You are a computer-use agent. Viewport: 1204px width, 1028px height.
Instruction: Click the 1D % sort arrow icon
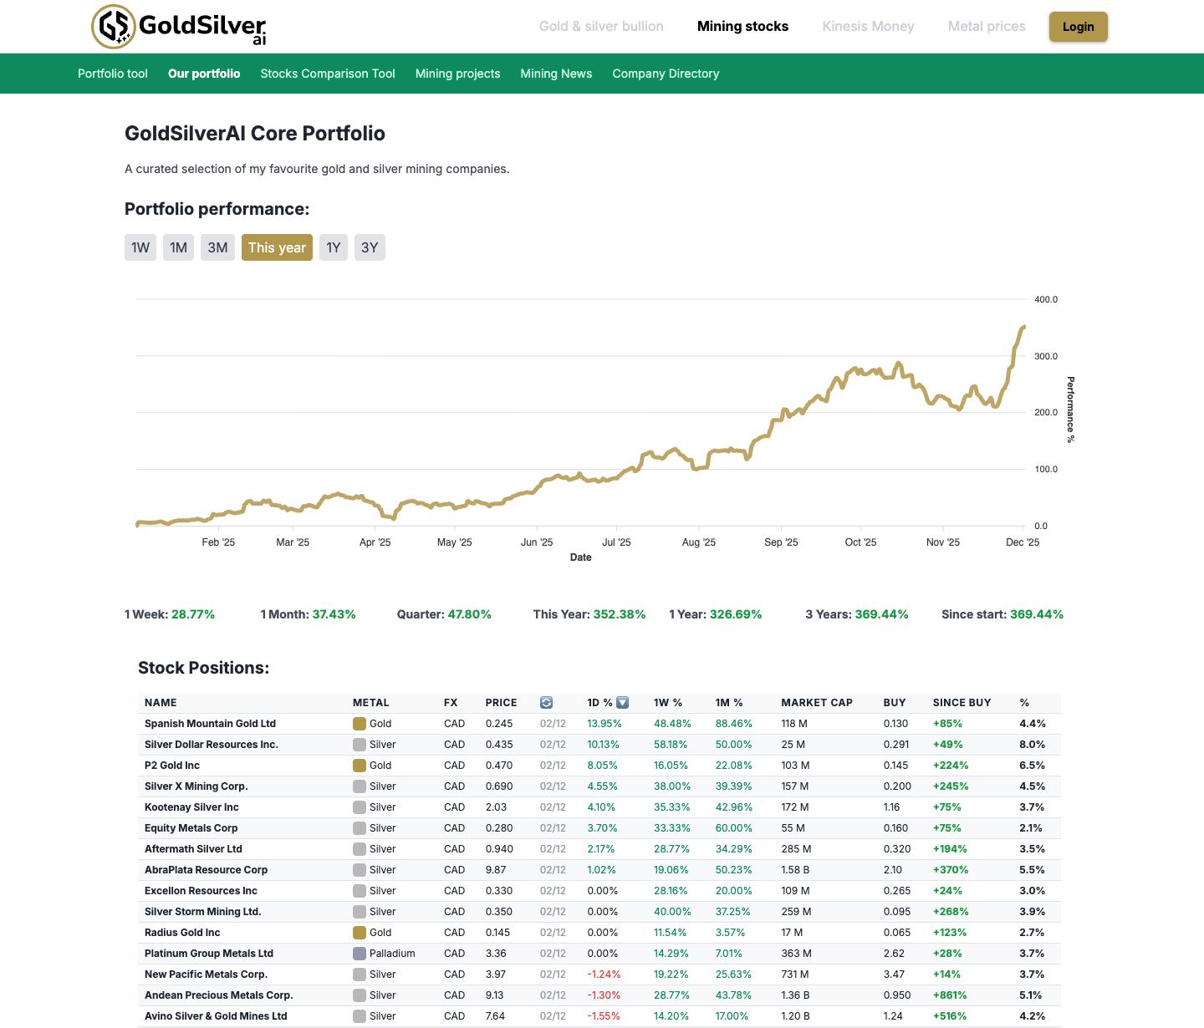[622, 703]
